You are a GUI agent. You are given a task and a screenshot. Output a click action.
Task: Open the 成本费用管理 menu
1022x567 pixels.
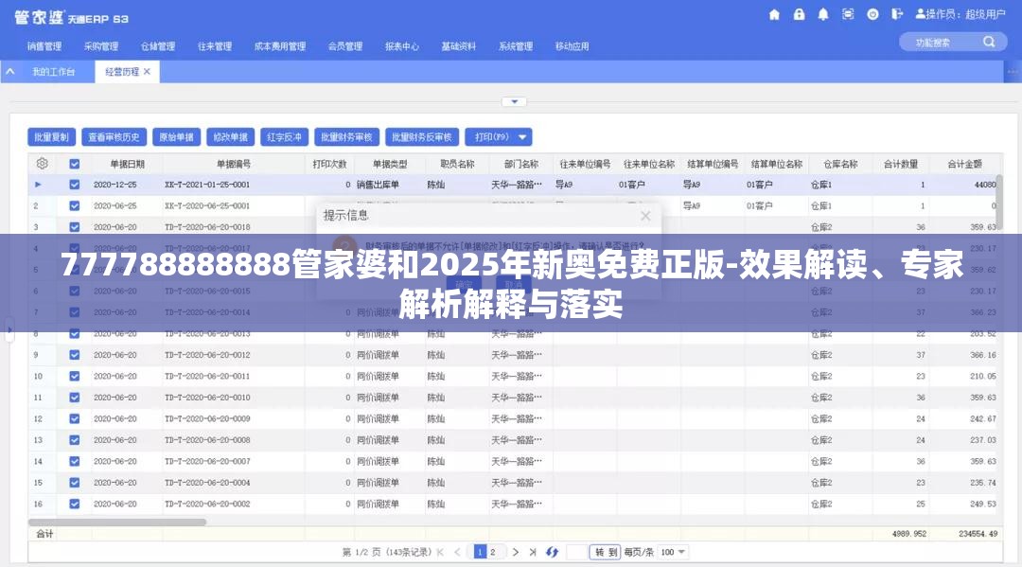coord(279,46)
